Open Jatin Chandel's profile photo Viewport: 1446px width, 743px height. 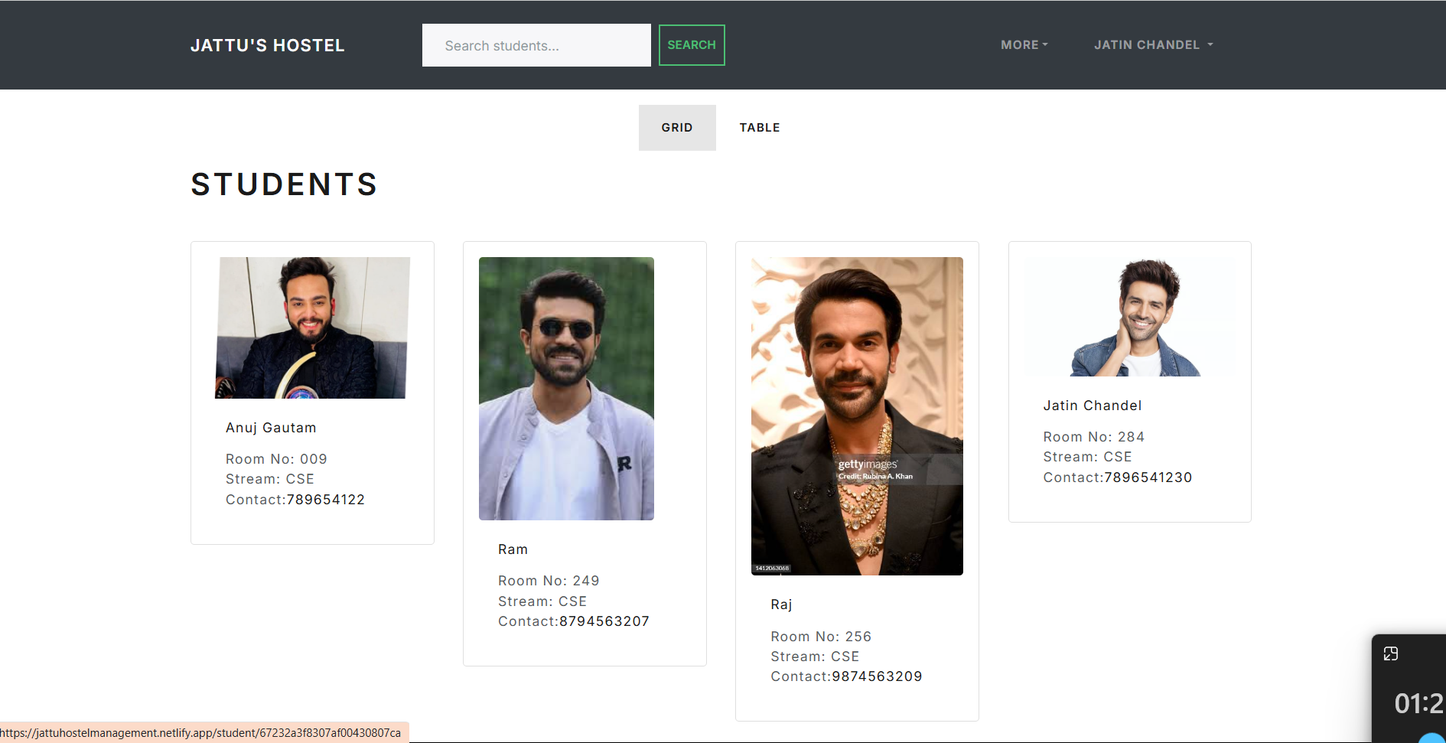pyautogui.click(x=1129, y=317)
